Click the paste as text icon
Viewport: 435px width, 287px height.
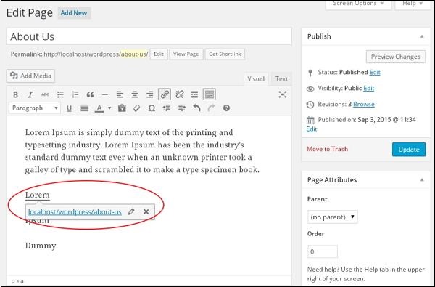(x=122, y=108)
